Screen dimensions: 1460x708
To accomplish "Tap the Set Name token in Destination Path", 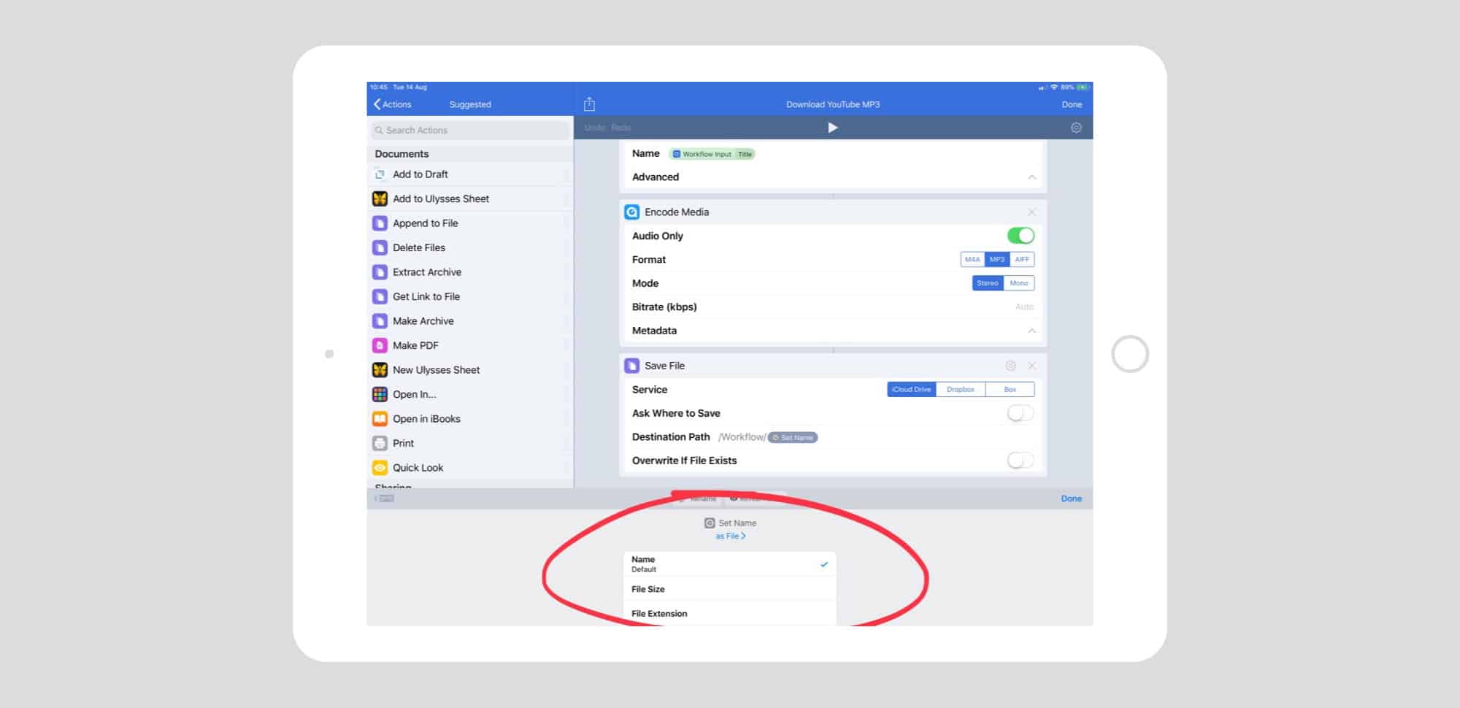I will pos(793,438).
